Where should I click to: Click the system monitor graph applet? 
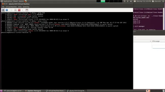(x=109, y=1)
